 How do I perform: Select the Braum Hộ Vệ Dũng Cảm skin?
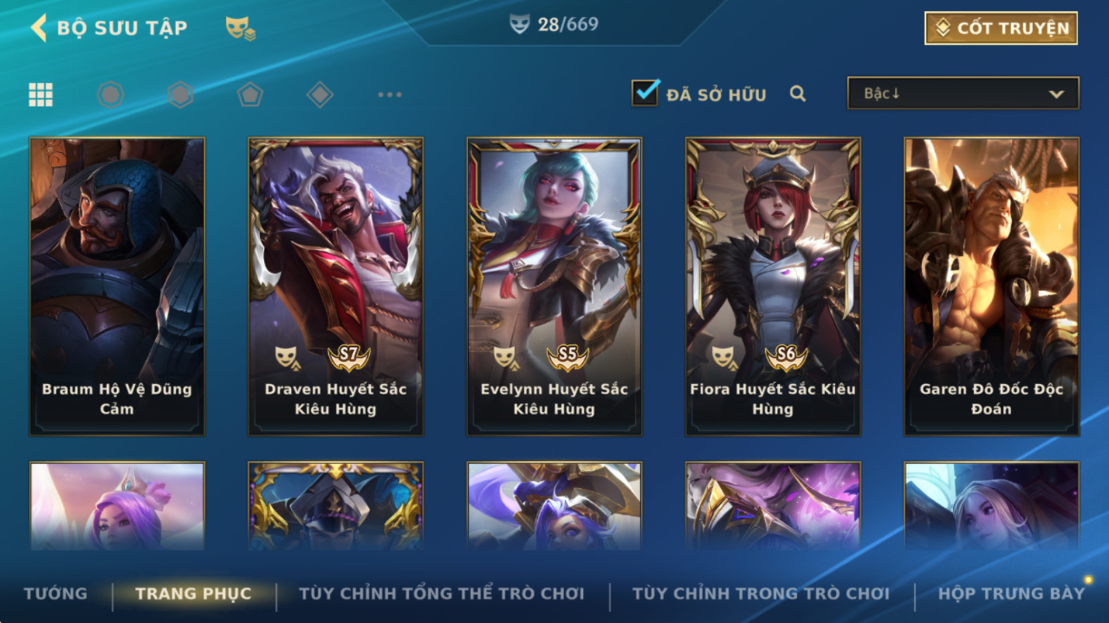[117, 287]
